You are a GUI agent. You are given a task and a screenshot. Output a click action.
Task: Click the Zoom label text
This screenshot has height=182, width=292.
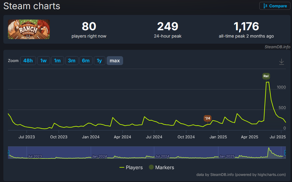(13, 61)
